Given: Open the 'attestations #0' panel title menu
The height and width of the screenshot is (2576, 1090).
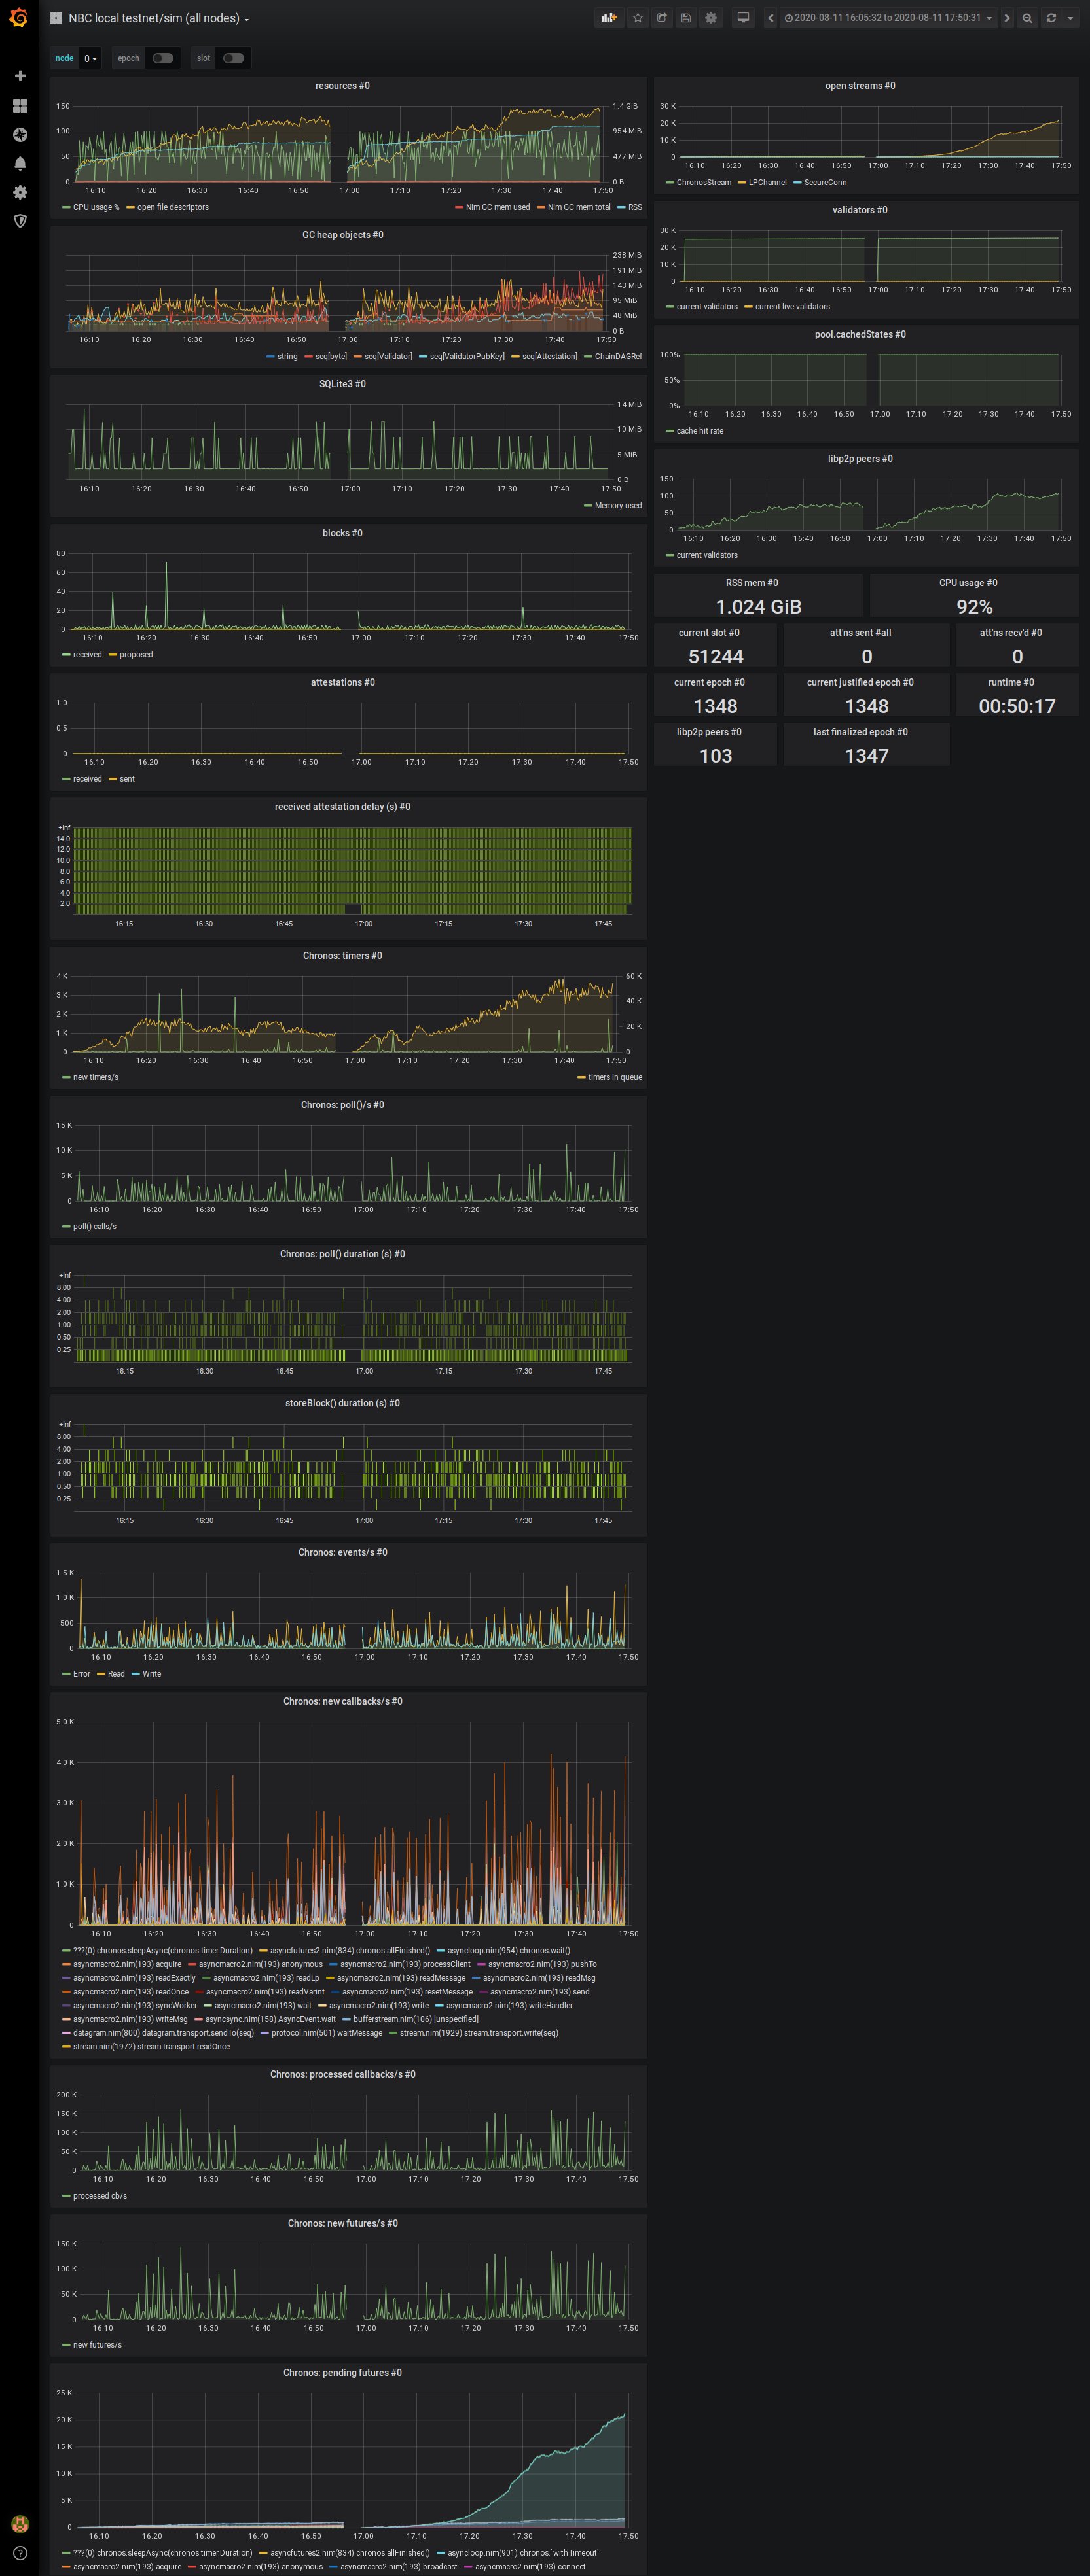Looking at the screenshot, I should pos(342,682).
